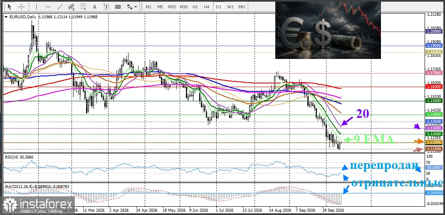Select the 1.14000 price level label

(434, 115)
